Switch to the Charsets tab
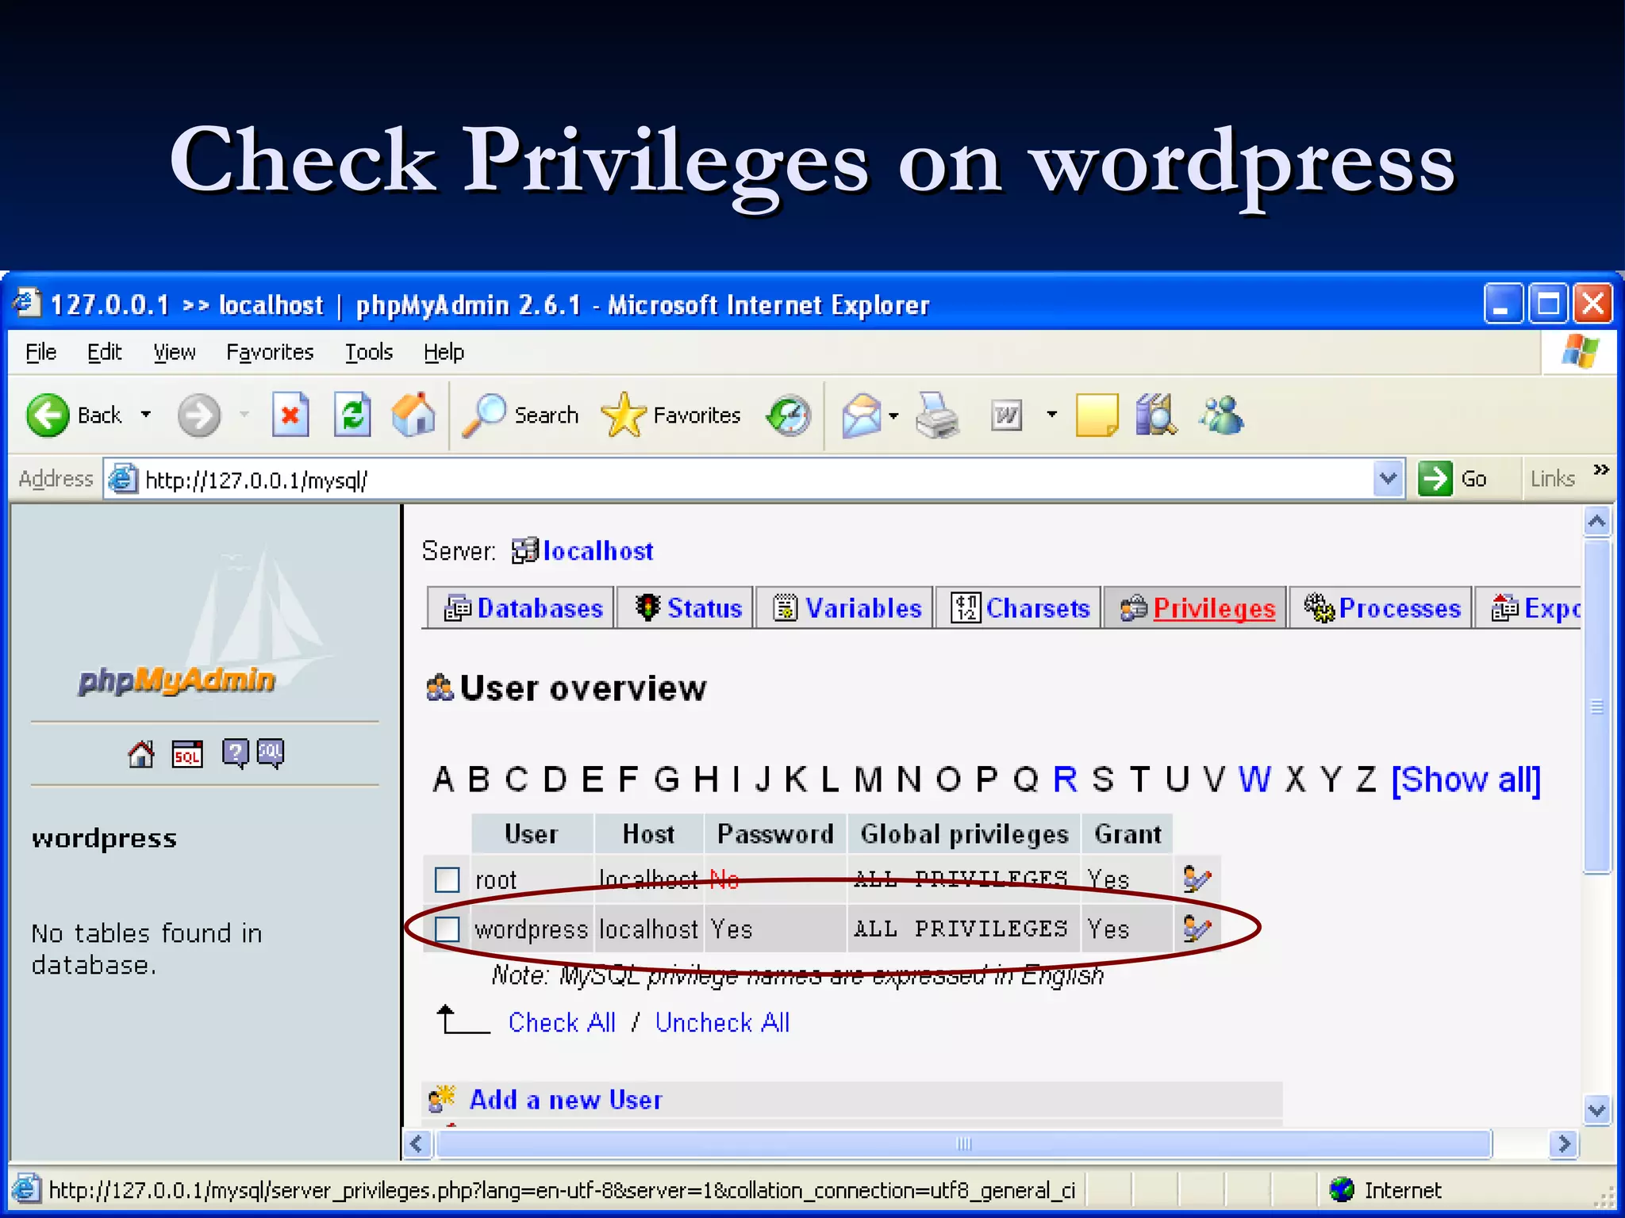1625x1218 pixels. pyautogui.click(x=1018, y=608)
